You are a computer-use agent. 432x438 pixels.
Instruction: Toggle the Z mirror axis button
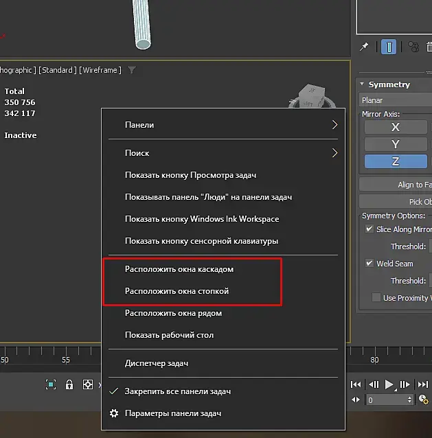[396, 161]
